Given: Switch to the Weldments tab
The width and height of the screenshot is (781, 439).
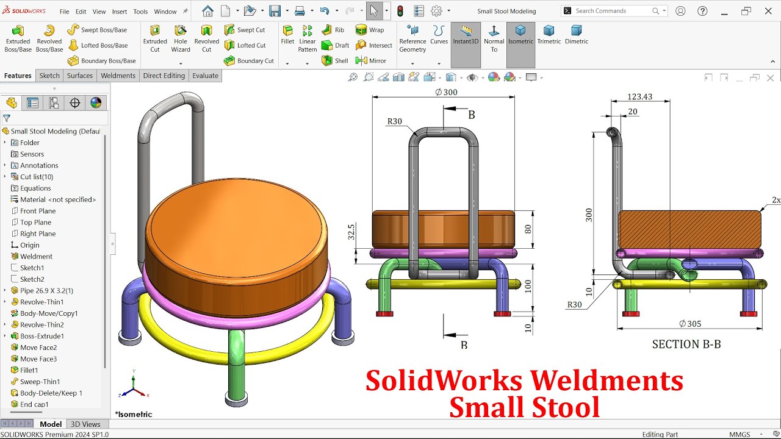Looking at the screenshot, I should click(x=118, y=76).
